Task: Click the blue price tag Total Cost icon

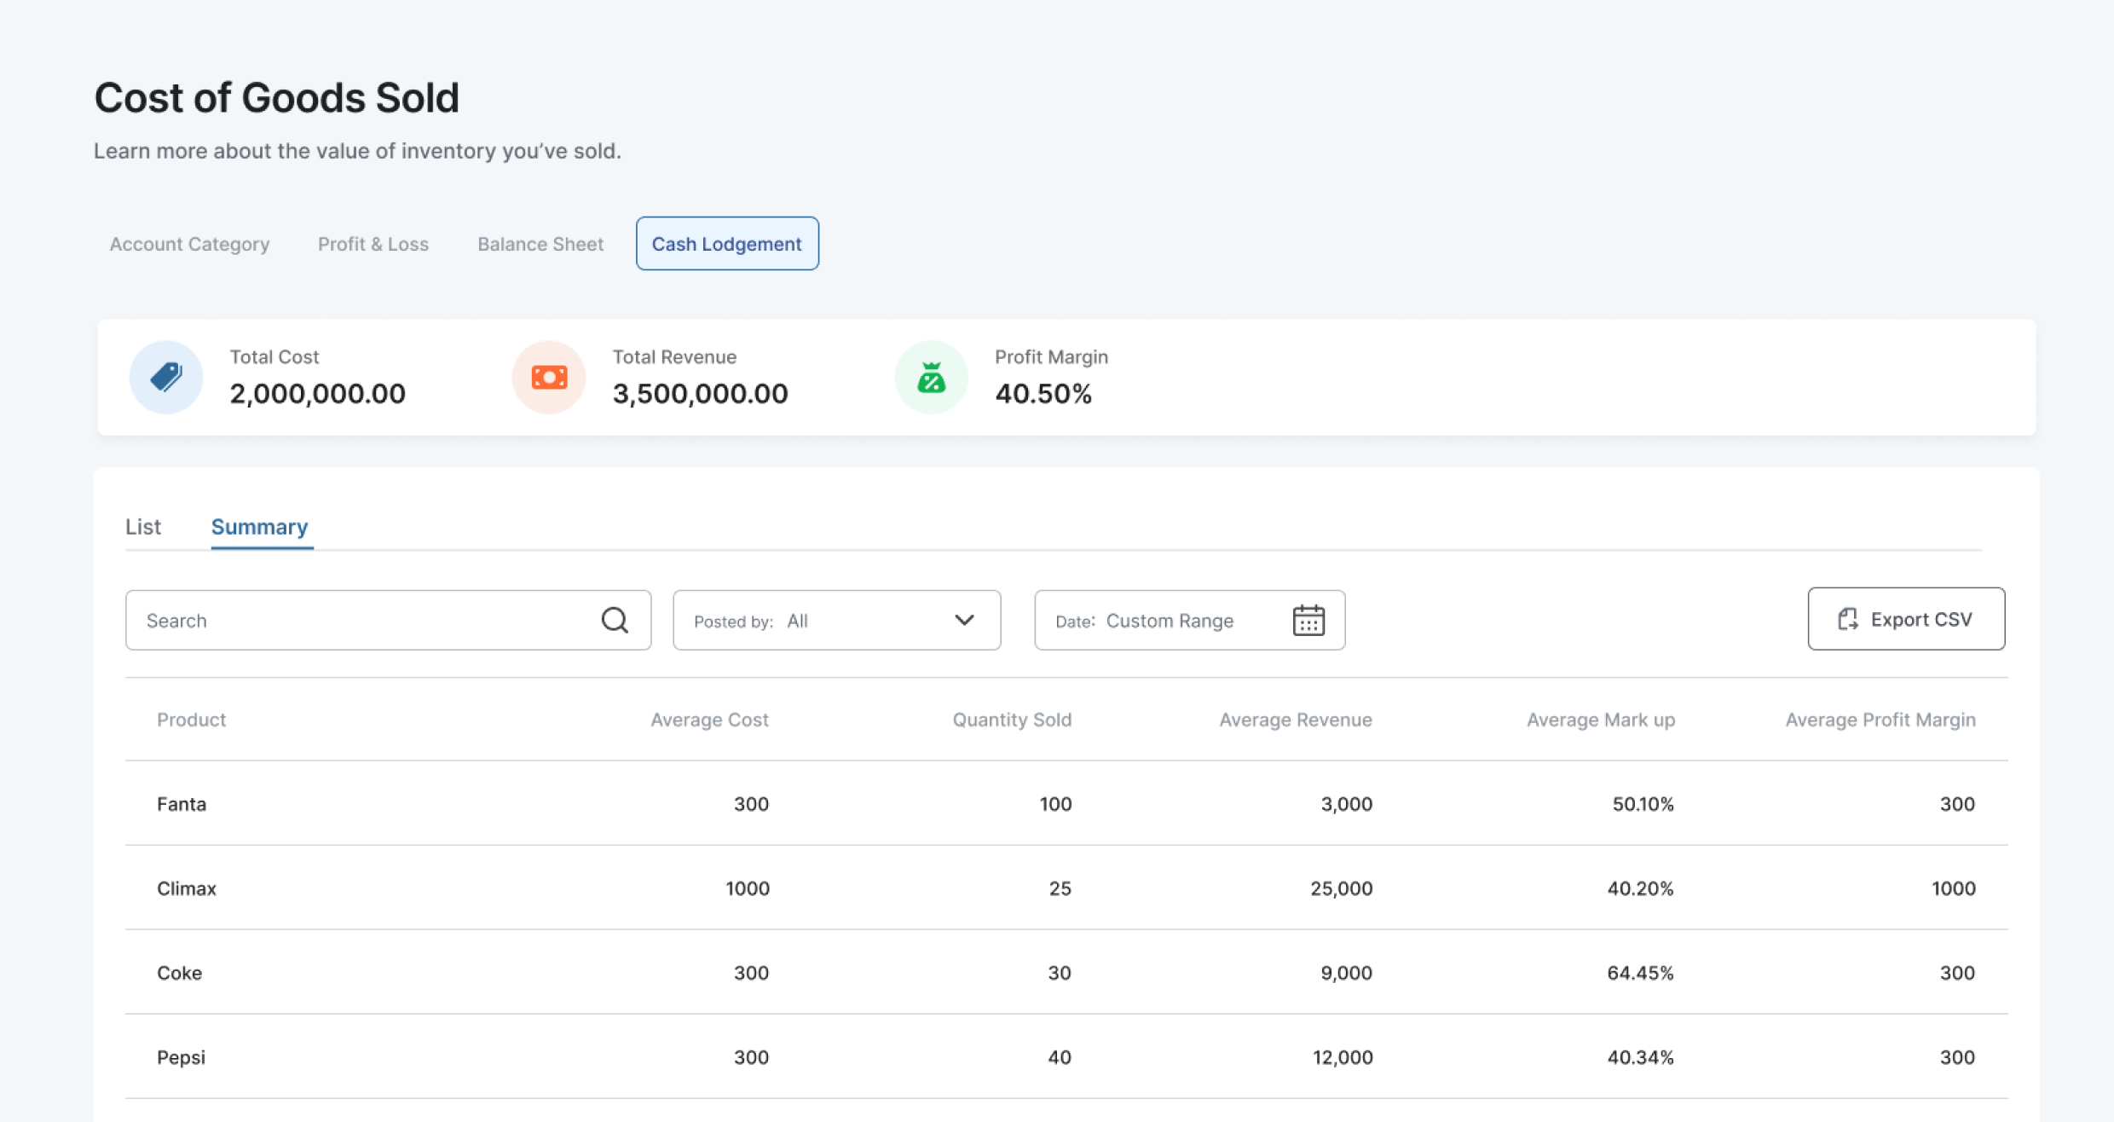Action: [166, 377]
